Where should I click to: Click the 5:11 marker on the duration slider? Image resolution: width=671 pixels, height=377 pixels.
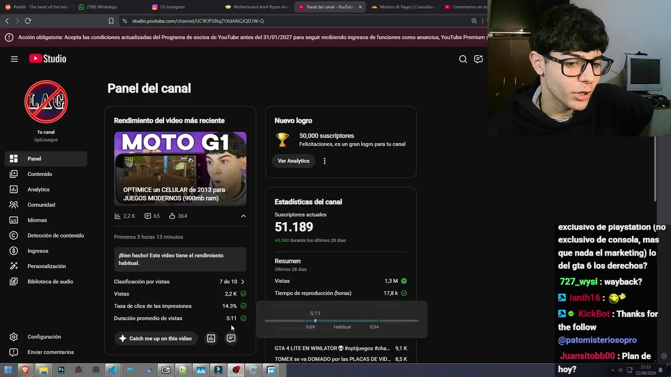point(315,320)
